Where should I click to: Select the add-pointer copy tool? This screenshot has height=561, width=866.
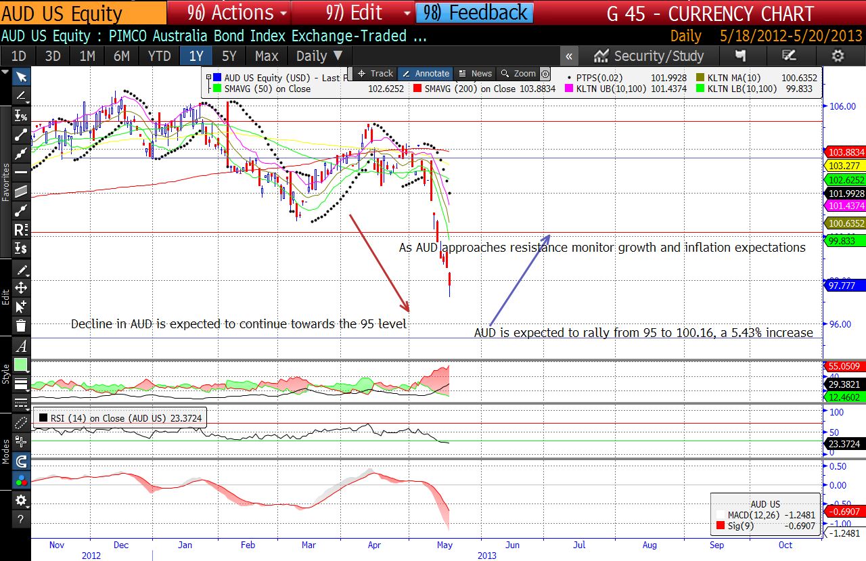click(x=21, y=307)
